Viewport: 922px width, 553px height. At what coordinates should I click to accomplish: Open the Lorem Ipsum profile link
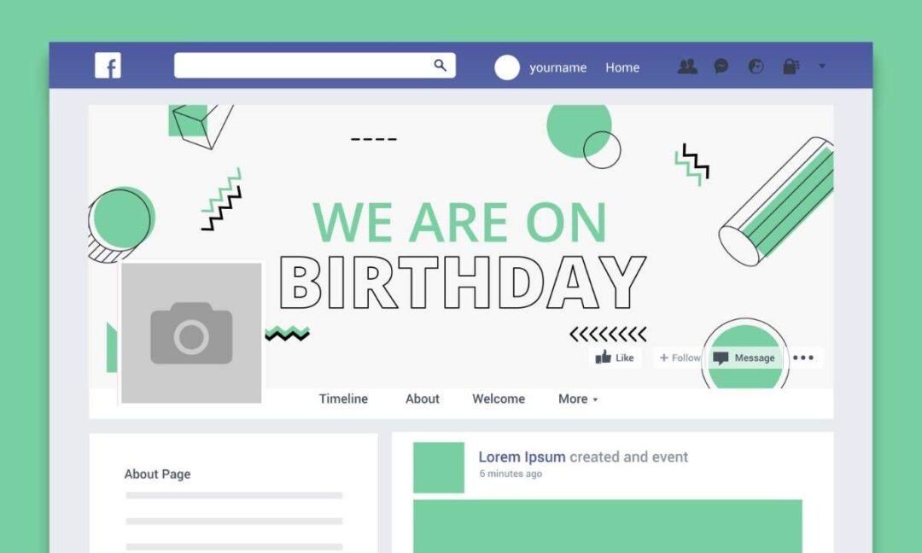point(522,457)
